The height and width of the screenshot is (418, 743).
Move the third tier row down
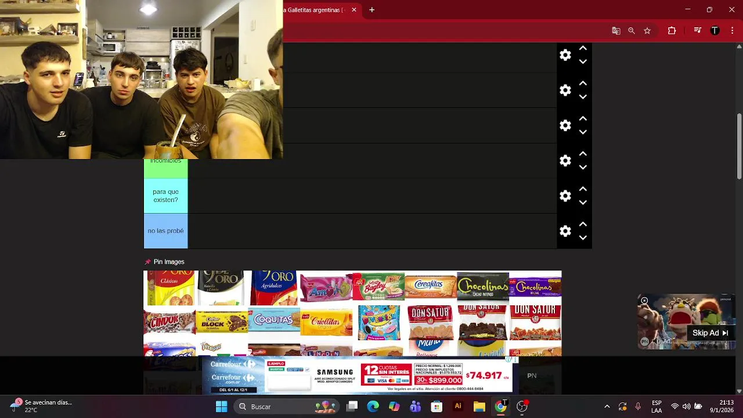[x=583, y=132]
